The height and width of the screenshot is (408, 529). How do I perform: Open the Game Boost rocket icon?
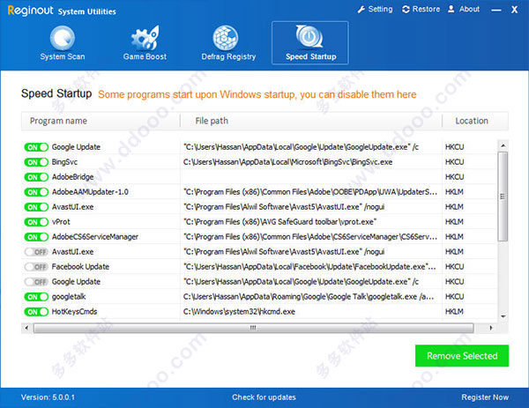point(145,37)
